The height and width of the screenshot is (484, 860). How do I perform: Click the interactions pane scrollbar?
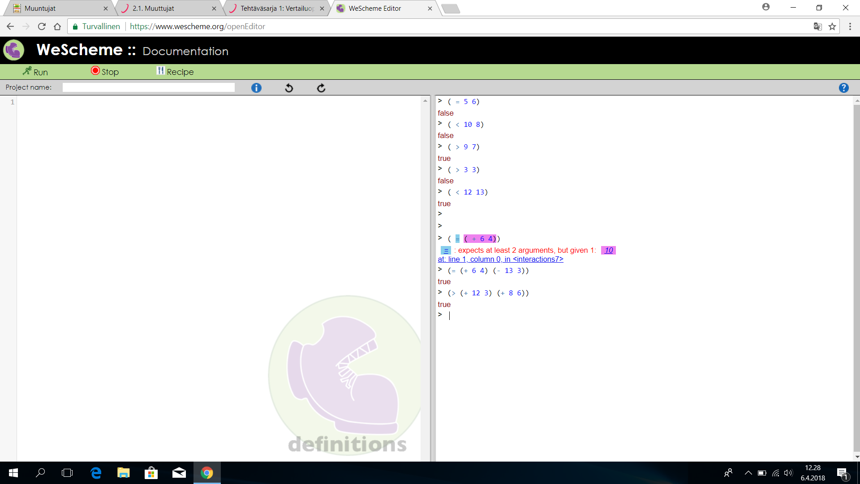coord(856,278)
